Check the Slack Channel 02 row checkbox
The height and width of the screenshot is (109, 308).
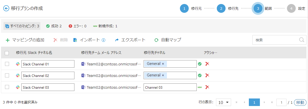7,75
